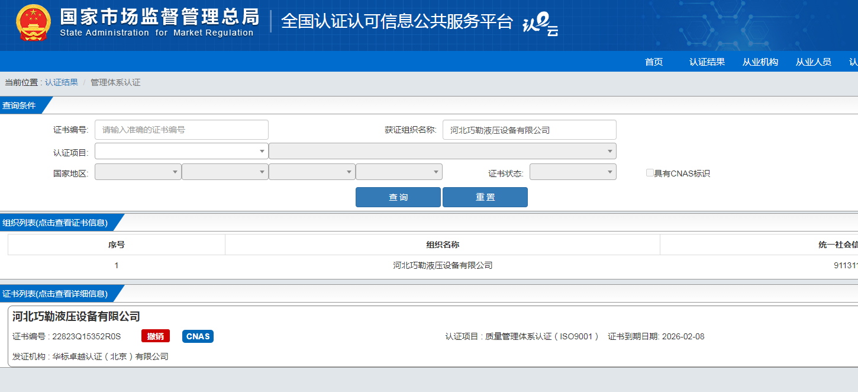This screenshot has width=858, height=392.
Task: Click the blue CNAS badge
Action: 198,336
